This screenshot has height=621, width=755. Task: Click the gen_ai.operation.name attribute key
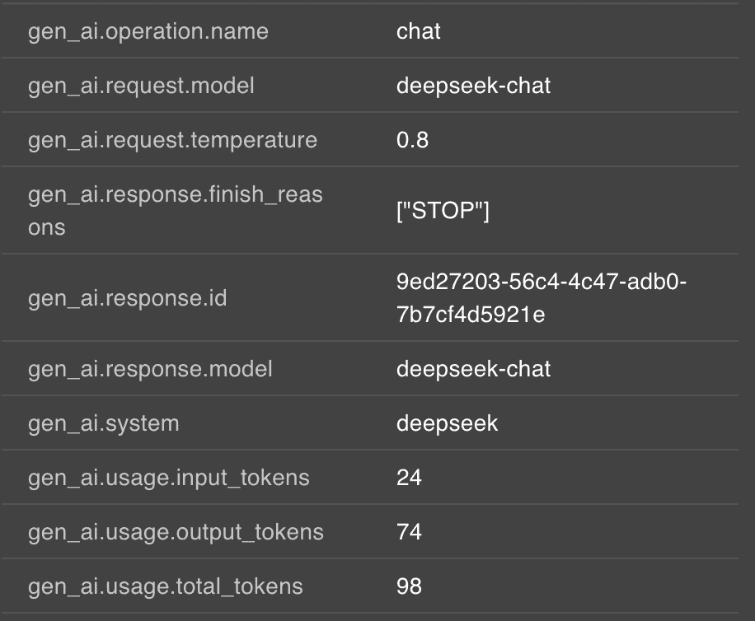tap(148, 31)
